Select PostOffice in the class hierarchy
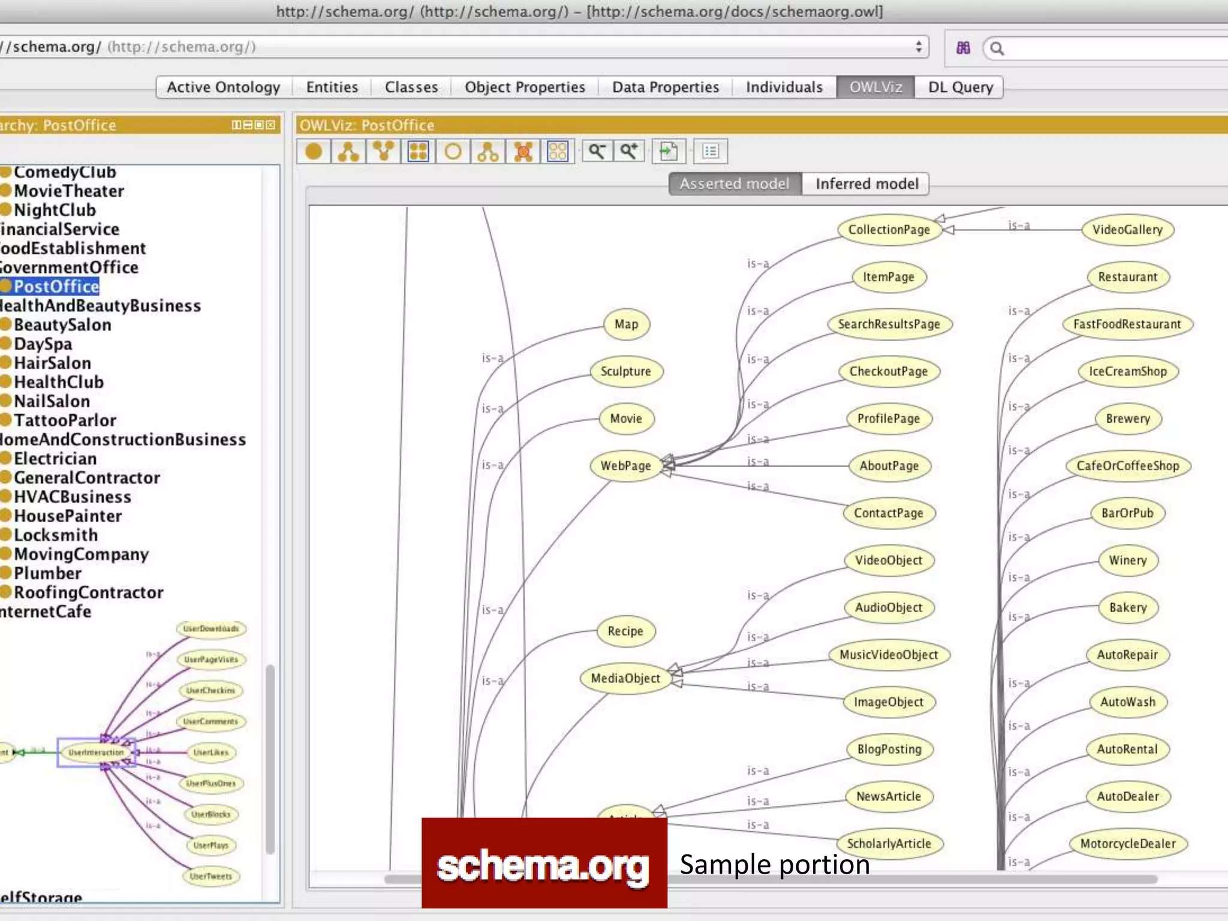This screenshot has width=1228, height=921. pos(56,287)
